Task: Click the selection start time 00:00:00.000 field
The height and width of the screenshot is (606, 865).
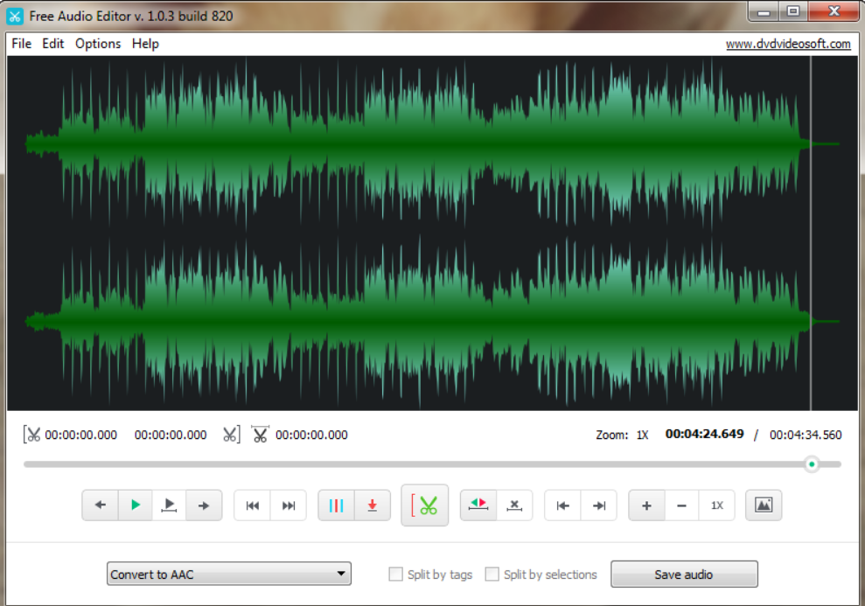Action: point(81,435)
